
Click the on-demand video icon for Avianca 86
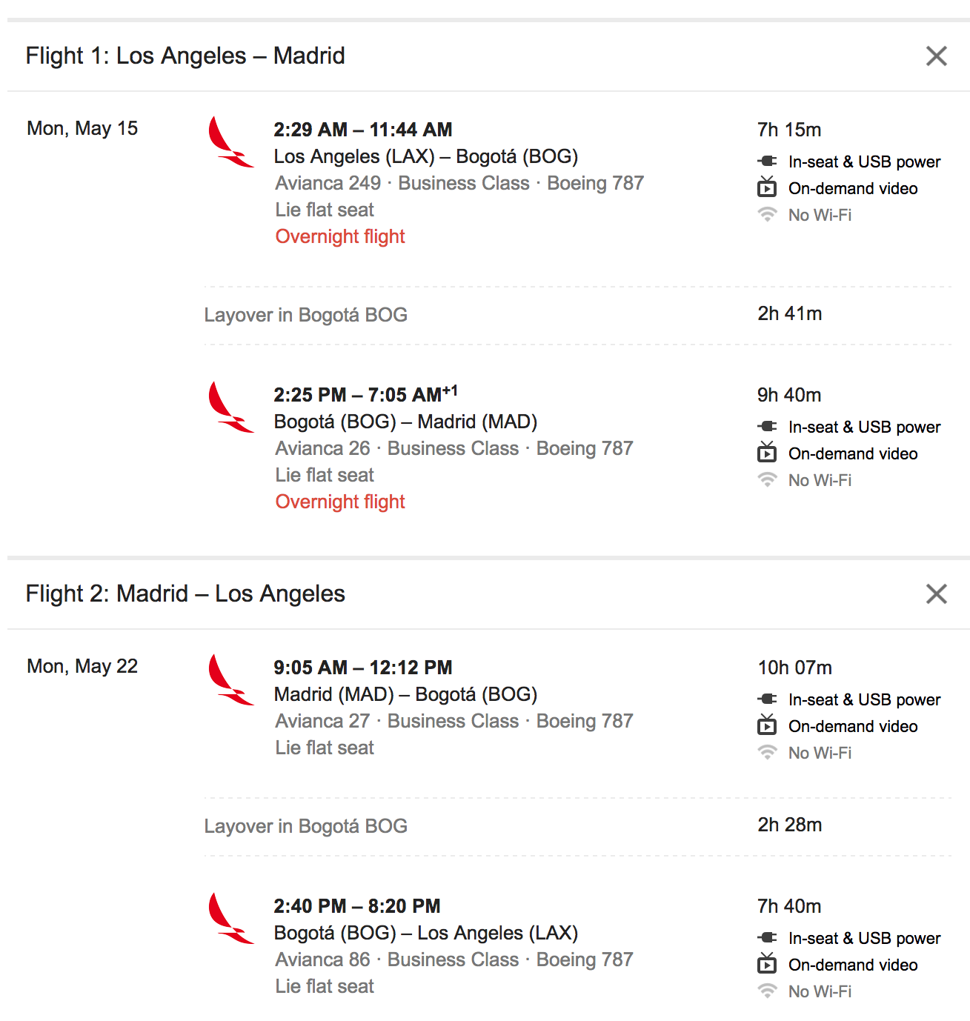coord(767,964)
